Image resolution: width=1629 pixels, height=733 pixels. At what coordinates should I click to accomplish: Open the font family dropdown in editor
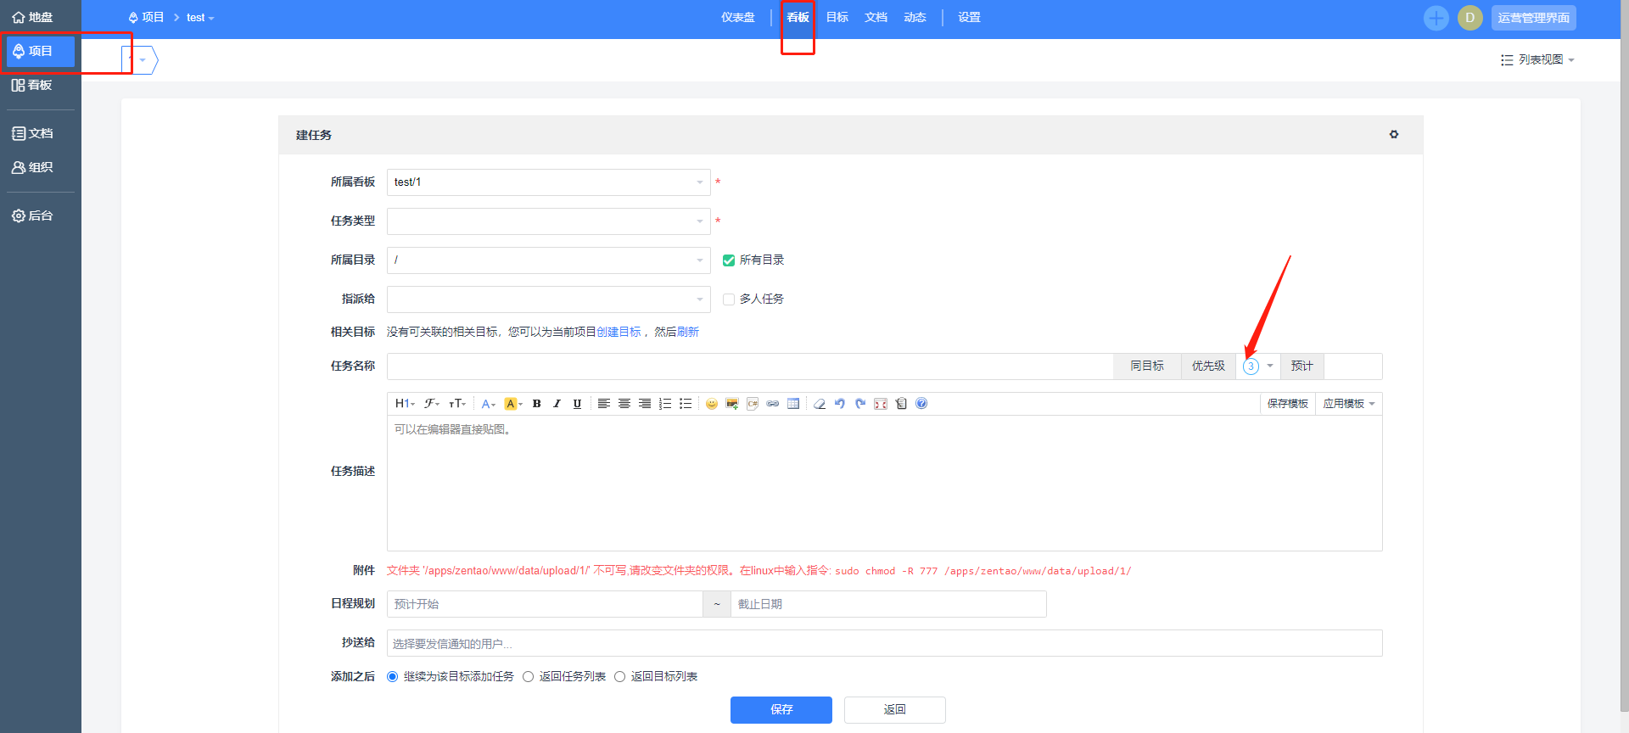pyautogui.click(x=432, y=404)
